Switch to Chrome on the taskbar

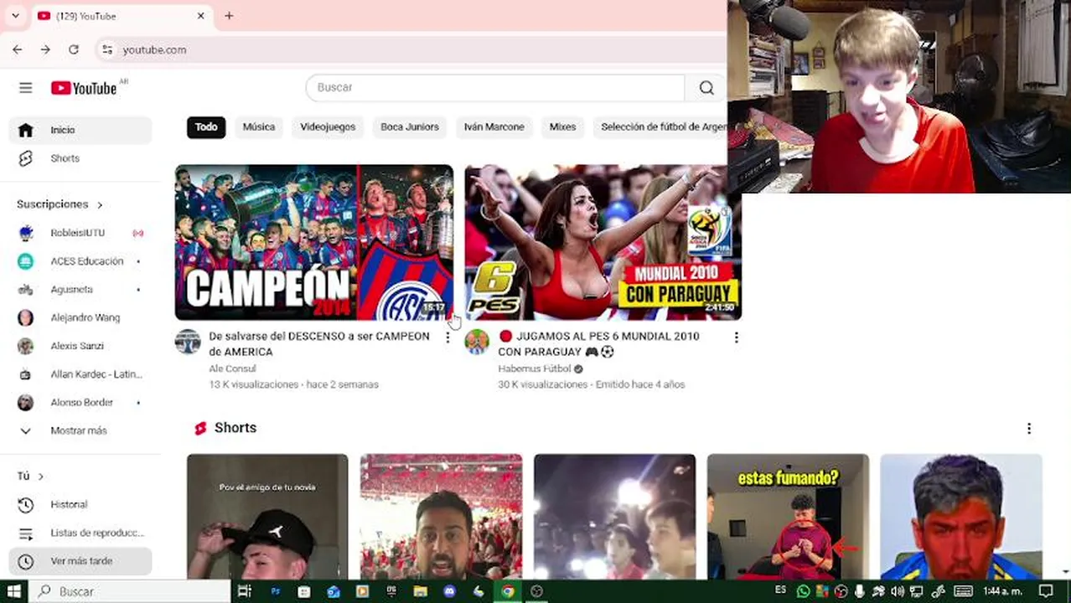(x=508, y=591)
